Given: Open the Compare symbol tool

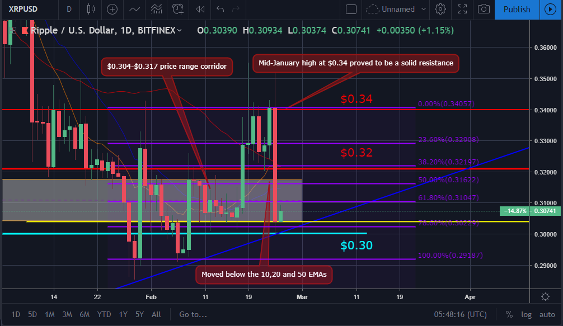Looking at the screenshot, I should pyautogui.click(x=112, y=10).
